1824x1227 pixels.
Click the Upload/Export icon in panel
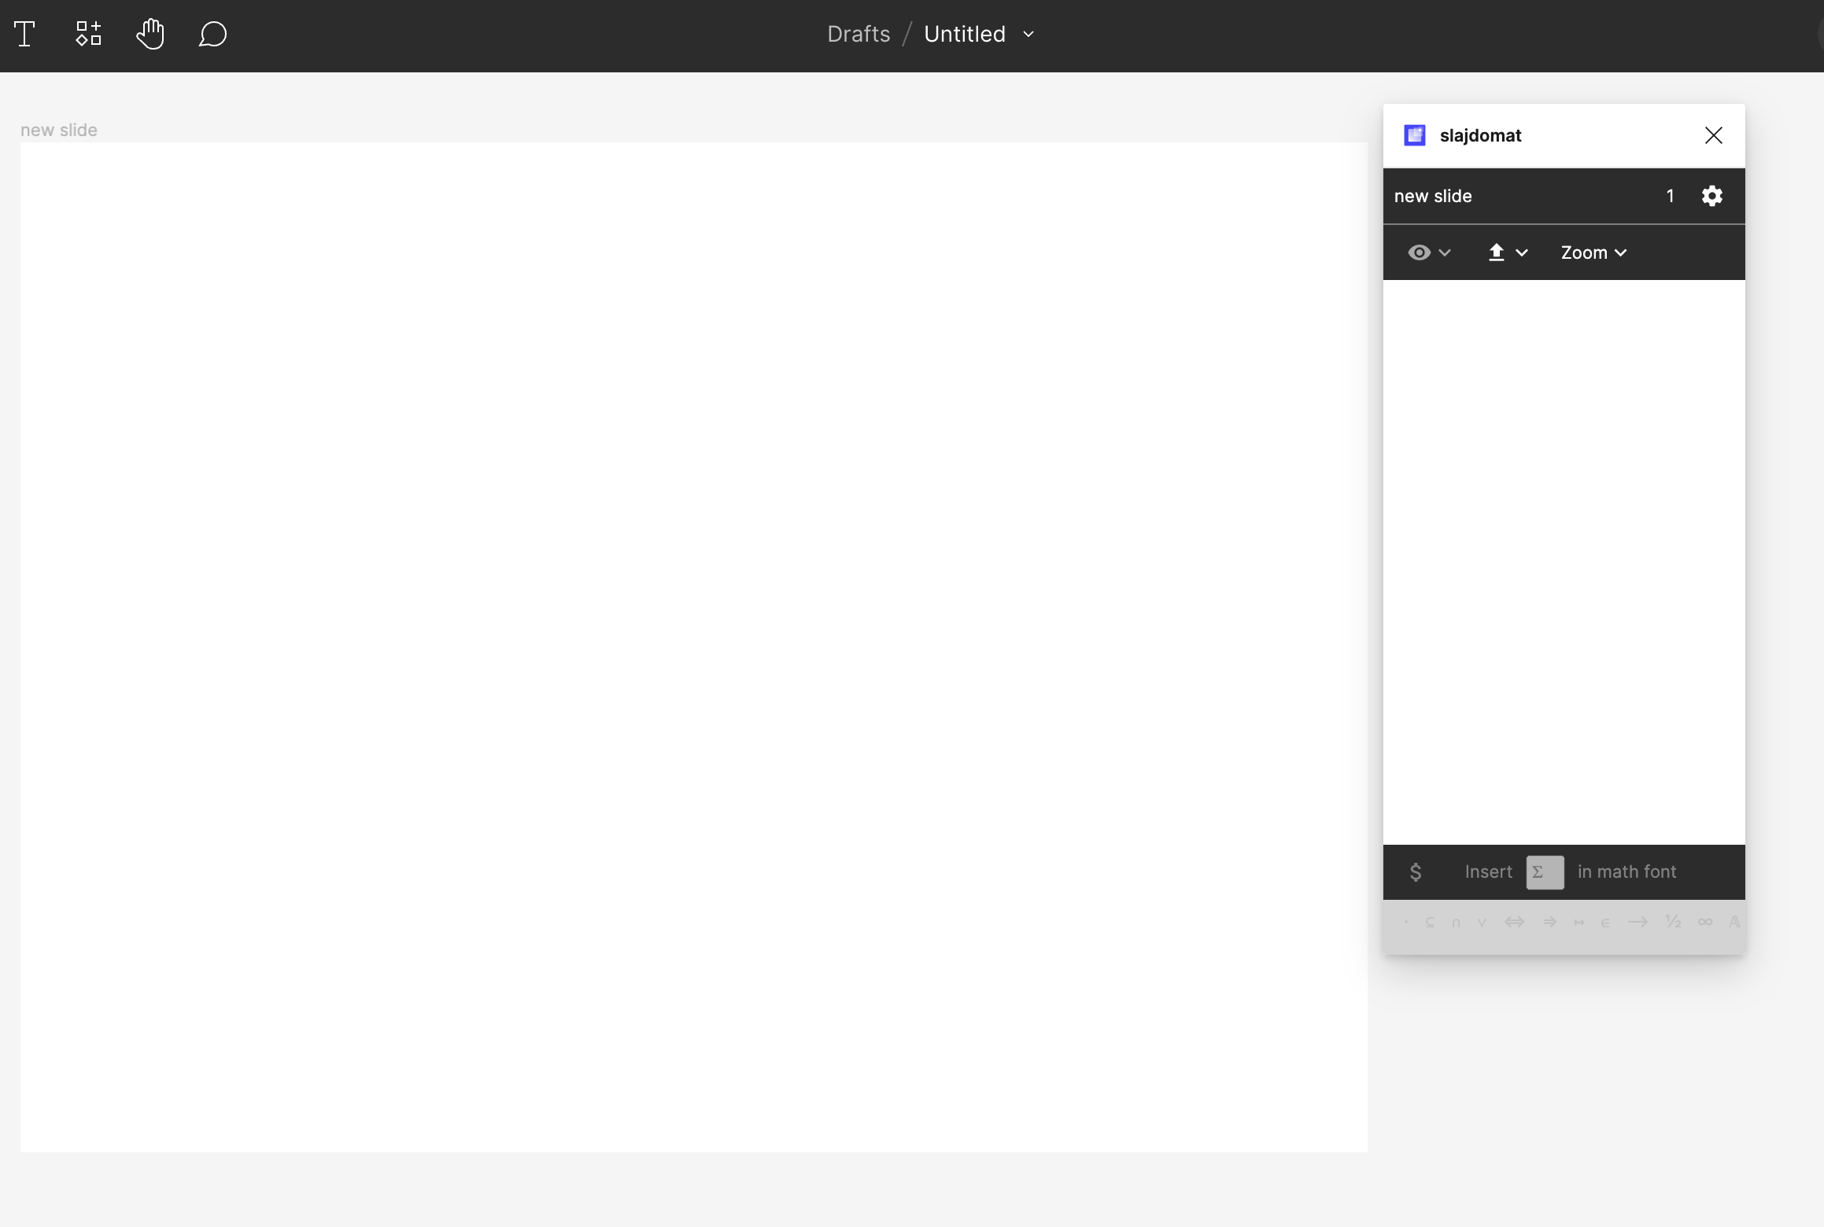pyautogui.click(x=1495, y=251)
